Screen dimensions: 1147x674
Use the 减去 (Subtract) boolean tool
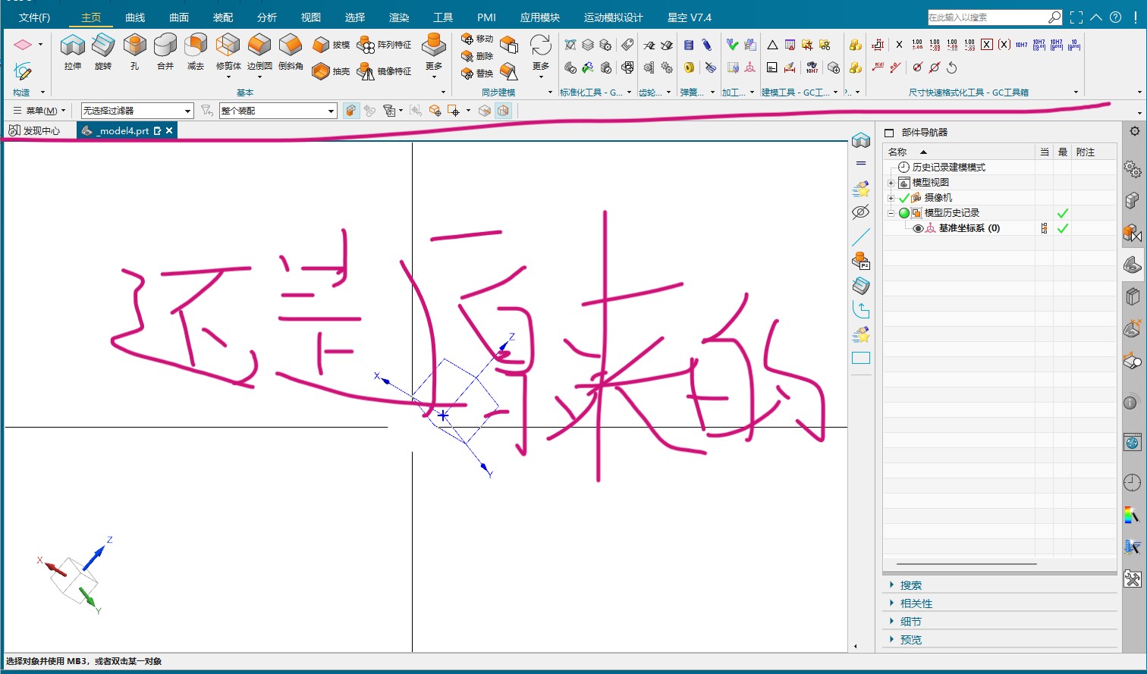pos(196,52)
